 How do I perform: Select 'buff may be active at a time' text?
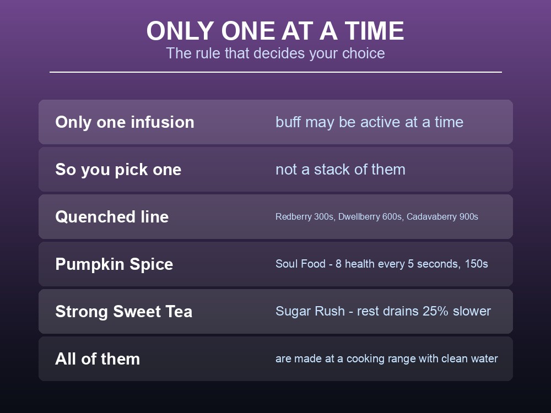point(369,122)
